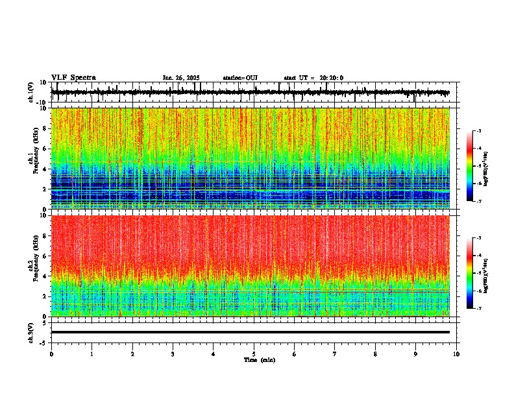This screenshot has width=514, height=397.
Task: Click the "-3" label on ch.1 color scale
Action: [478, 130]
